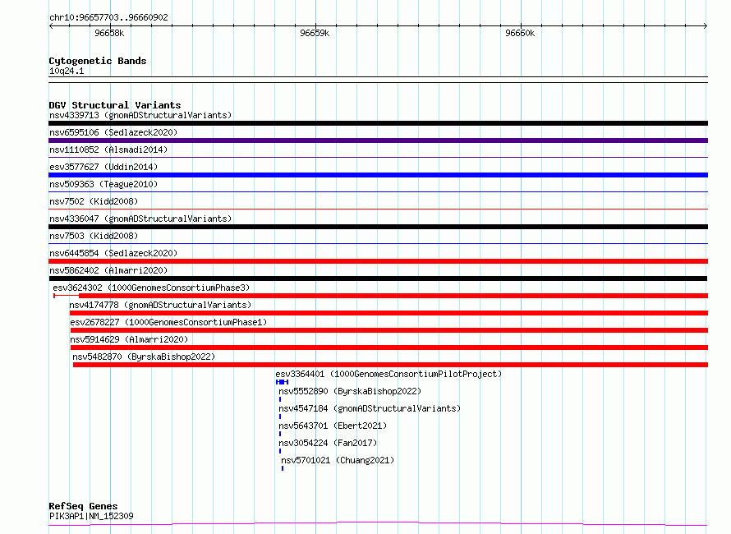
Task: Click the black bar under nsv5862402
Action: pos(378,279)
